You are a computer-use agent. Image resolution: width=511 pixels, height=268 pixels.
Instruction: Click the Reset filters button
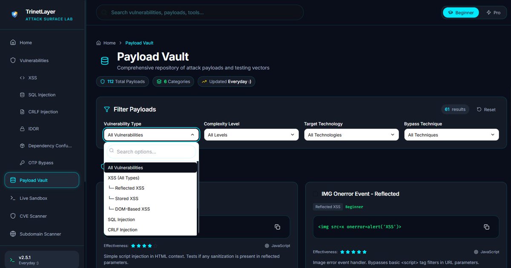coord(486,109)
